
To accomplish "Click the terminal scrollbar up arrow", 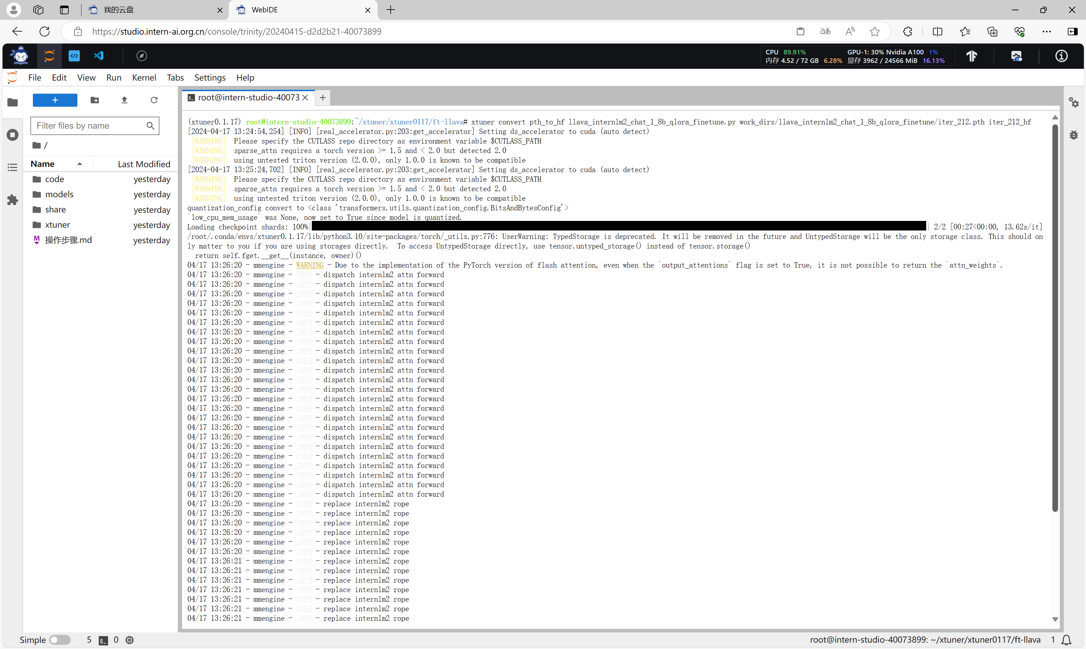I will [1055, 118].
